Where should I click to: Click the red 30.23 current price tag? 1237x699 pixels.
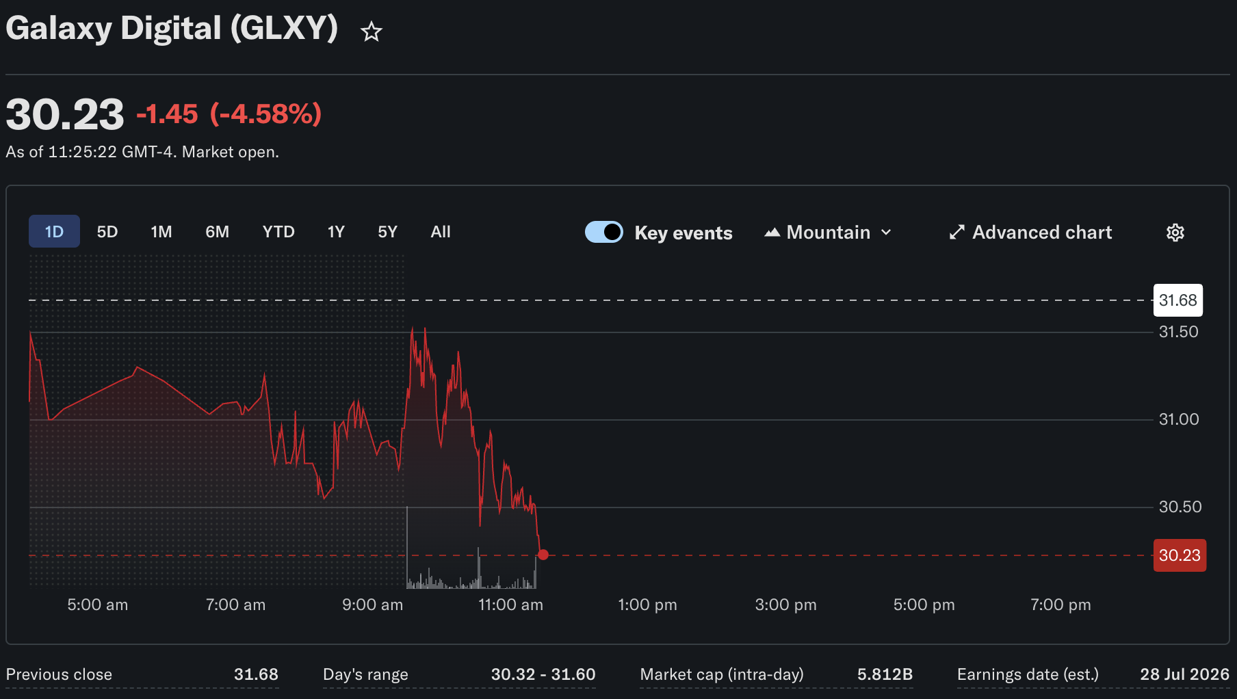click(1180, 555)
